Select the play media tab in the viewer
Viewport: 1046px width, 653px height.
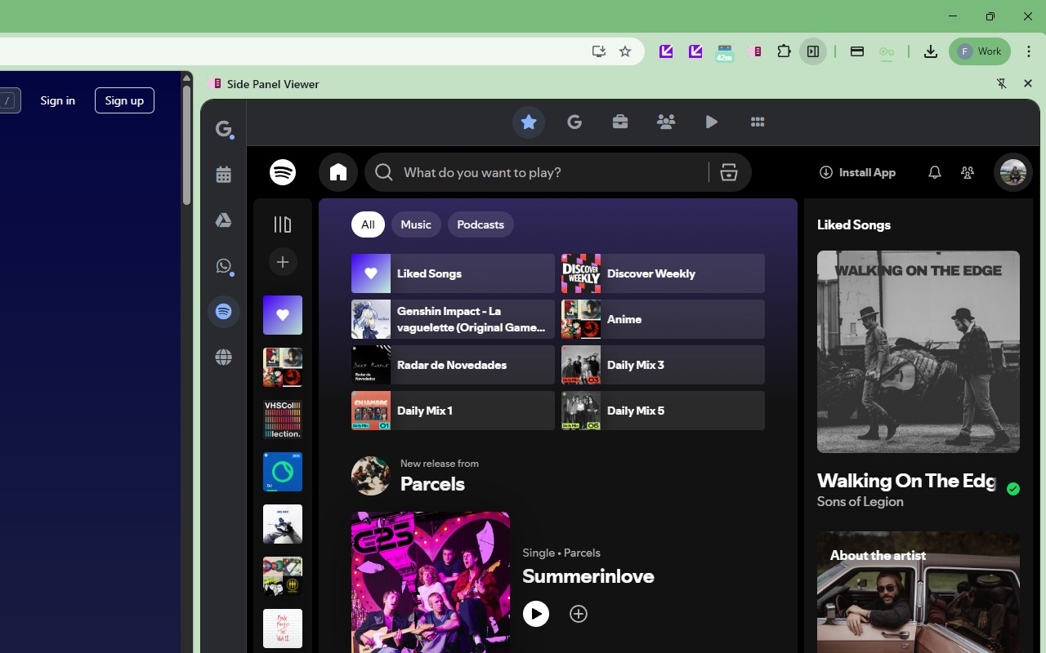pos(712,122)
